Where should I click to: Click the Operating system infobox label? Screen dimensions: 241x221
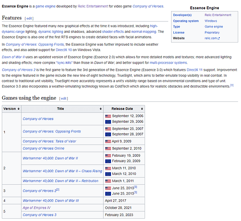coord(186,21)
